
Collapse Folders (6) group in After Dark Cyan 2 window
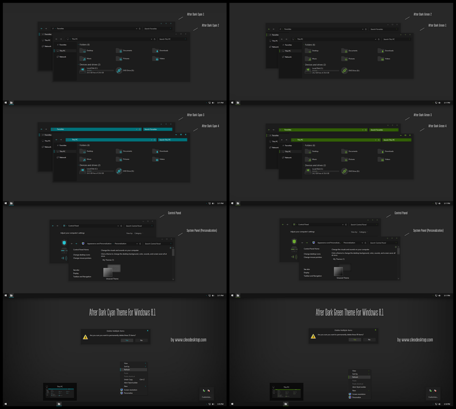pos(78,45)
